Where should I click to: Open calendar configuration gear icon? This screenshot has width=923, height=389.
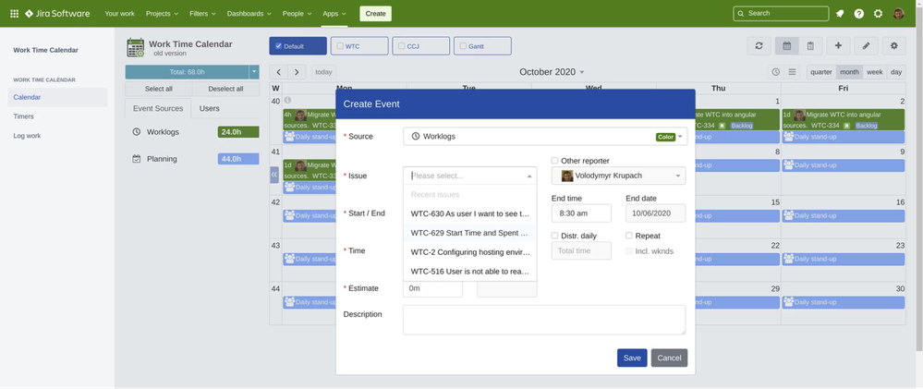click(894, 46)
